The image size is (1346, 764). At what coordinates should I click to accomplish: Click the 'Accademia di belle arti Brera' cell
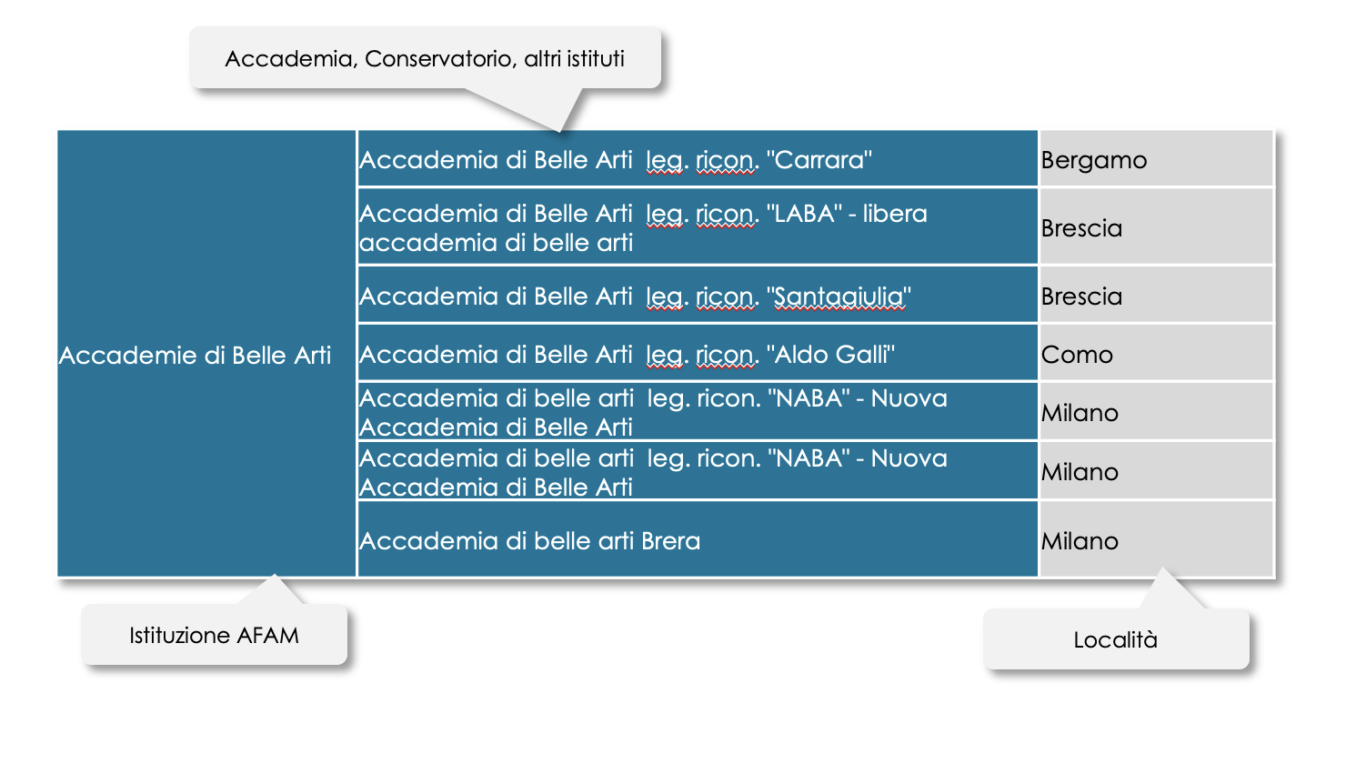(698, 540)
